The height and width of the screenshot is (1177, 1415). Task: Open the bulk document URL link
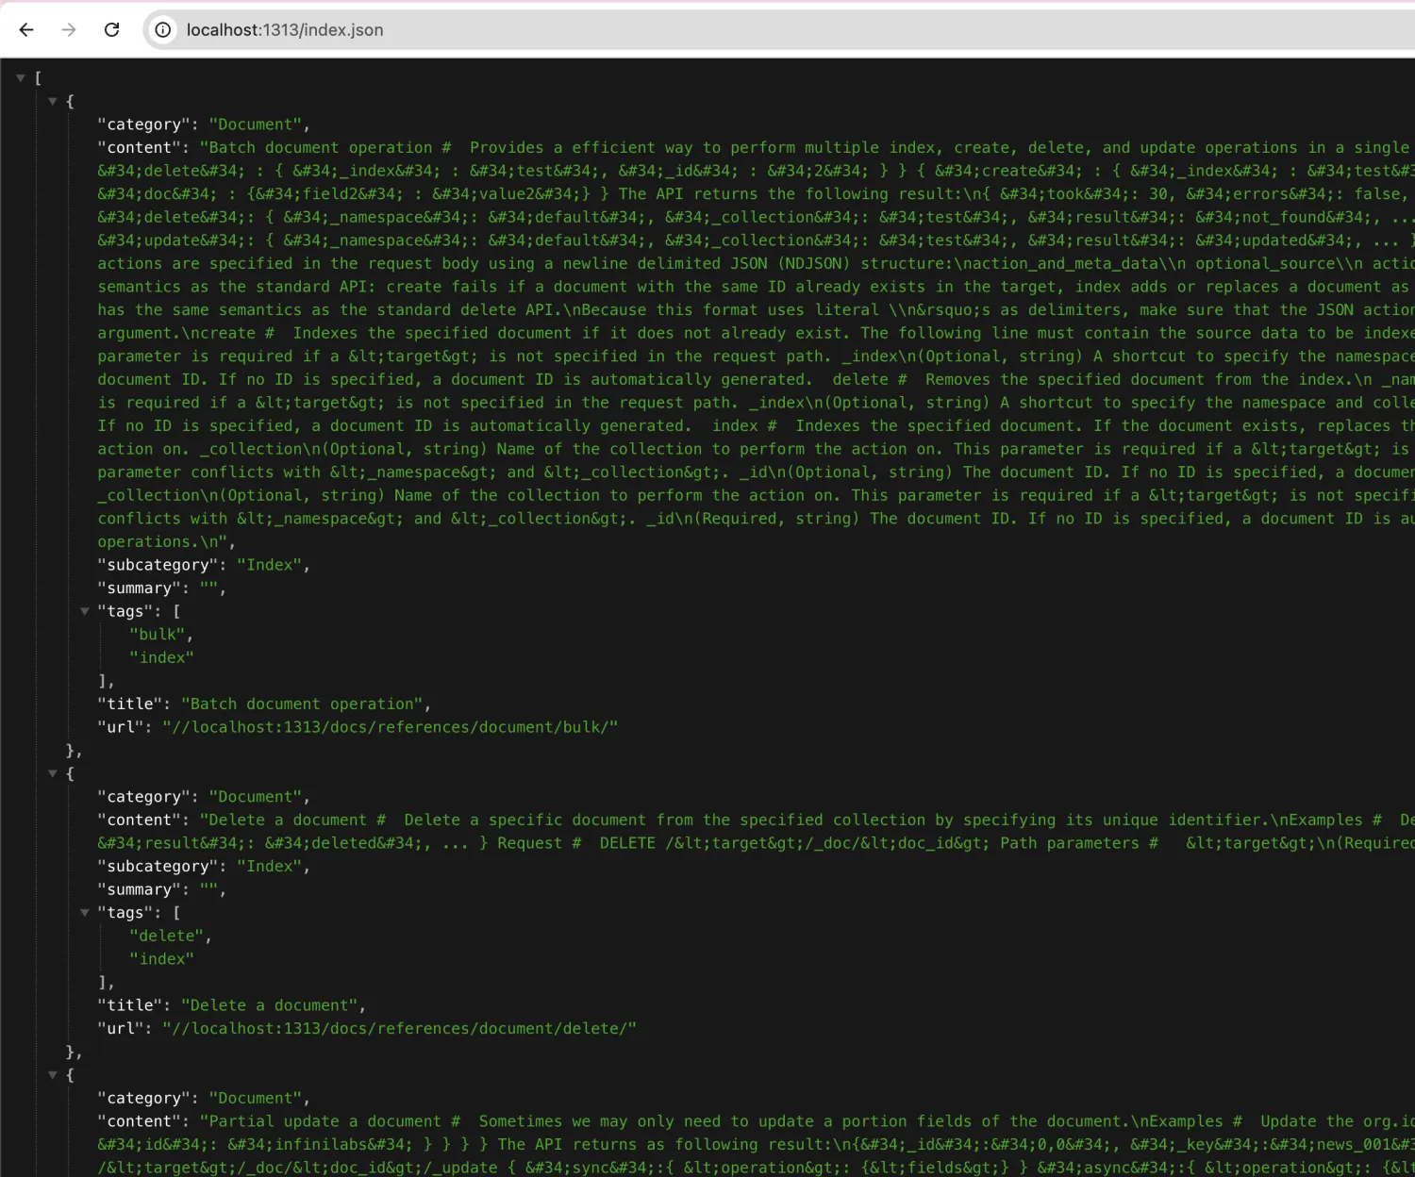pyautogui.click(x=390, y=727)
